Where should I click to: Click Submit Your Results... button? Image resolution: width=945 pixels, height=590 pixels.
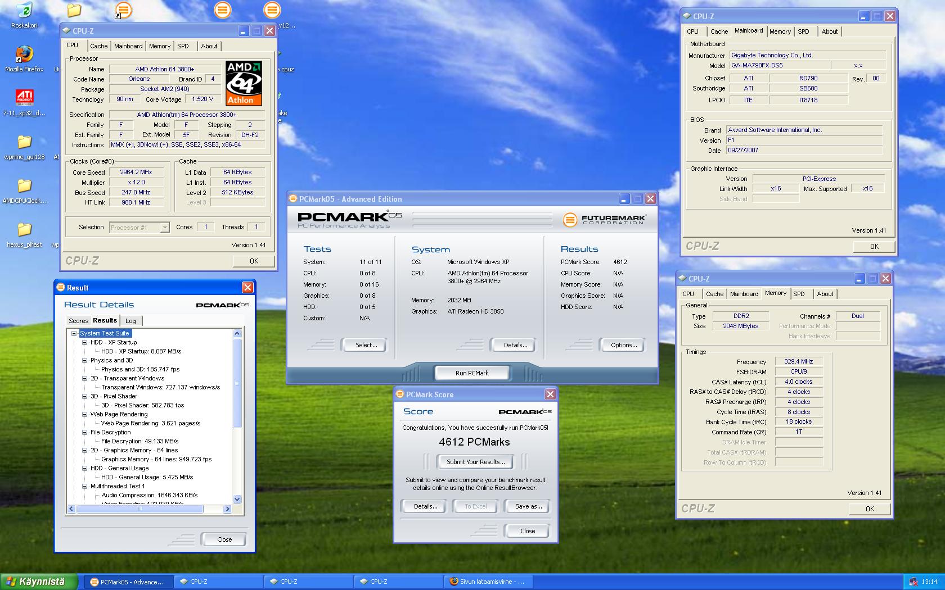point(475,462)
